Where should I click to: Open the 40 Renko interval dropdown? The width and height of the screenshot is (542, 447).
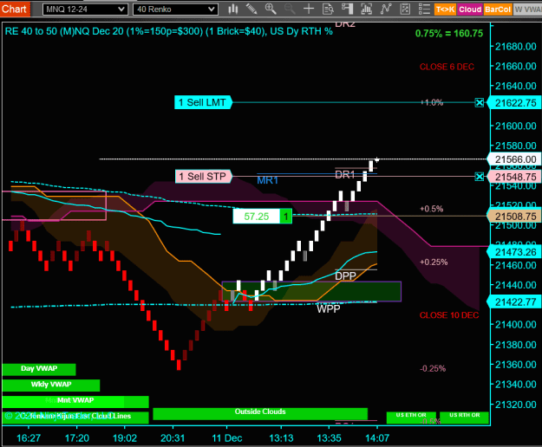click(175, 10)
